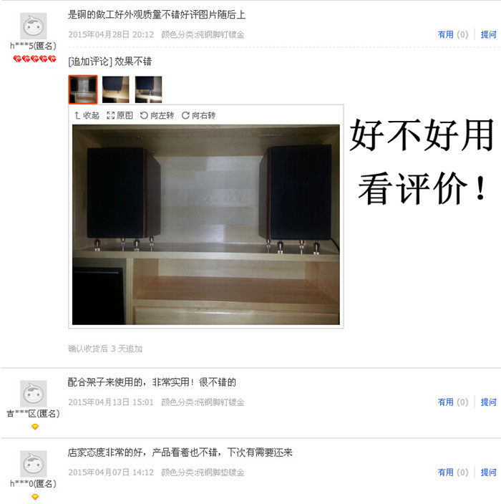Viewport: 501px width, 504px height.
Task: Open the second speaker thumbnail
Action: (116, 89)
